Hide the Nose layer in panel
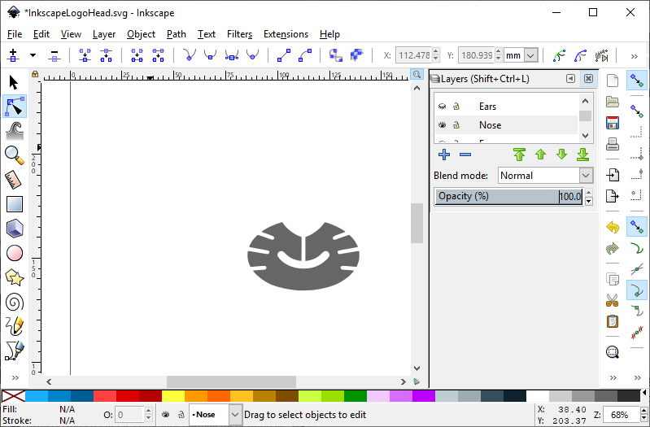This screenshot has width=650, height=427. 442,124
